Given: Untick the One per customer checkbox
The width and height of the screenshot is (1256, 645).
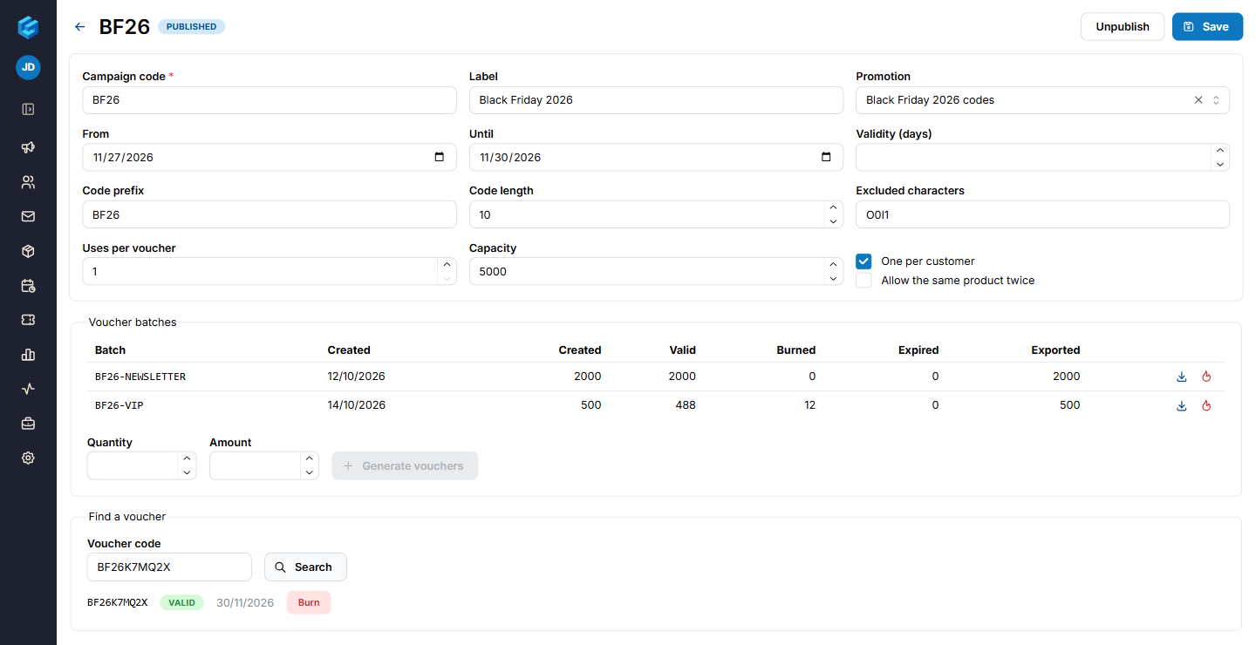Looking at the screenshot, I should click(x=863, y=261).
